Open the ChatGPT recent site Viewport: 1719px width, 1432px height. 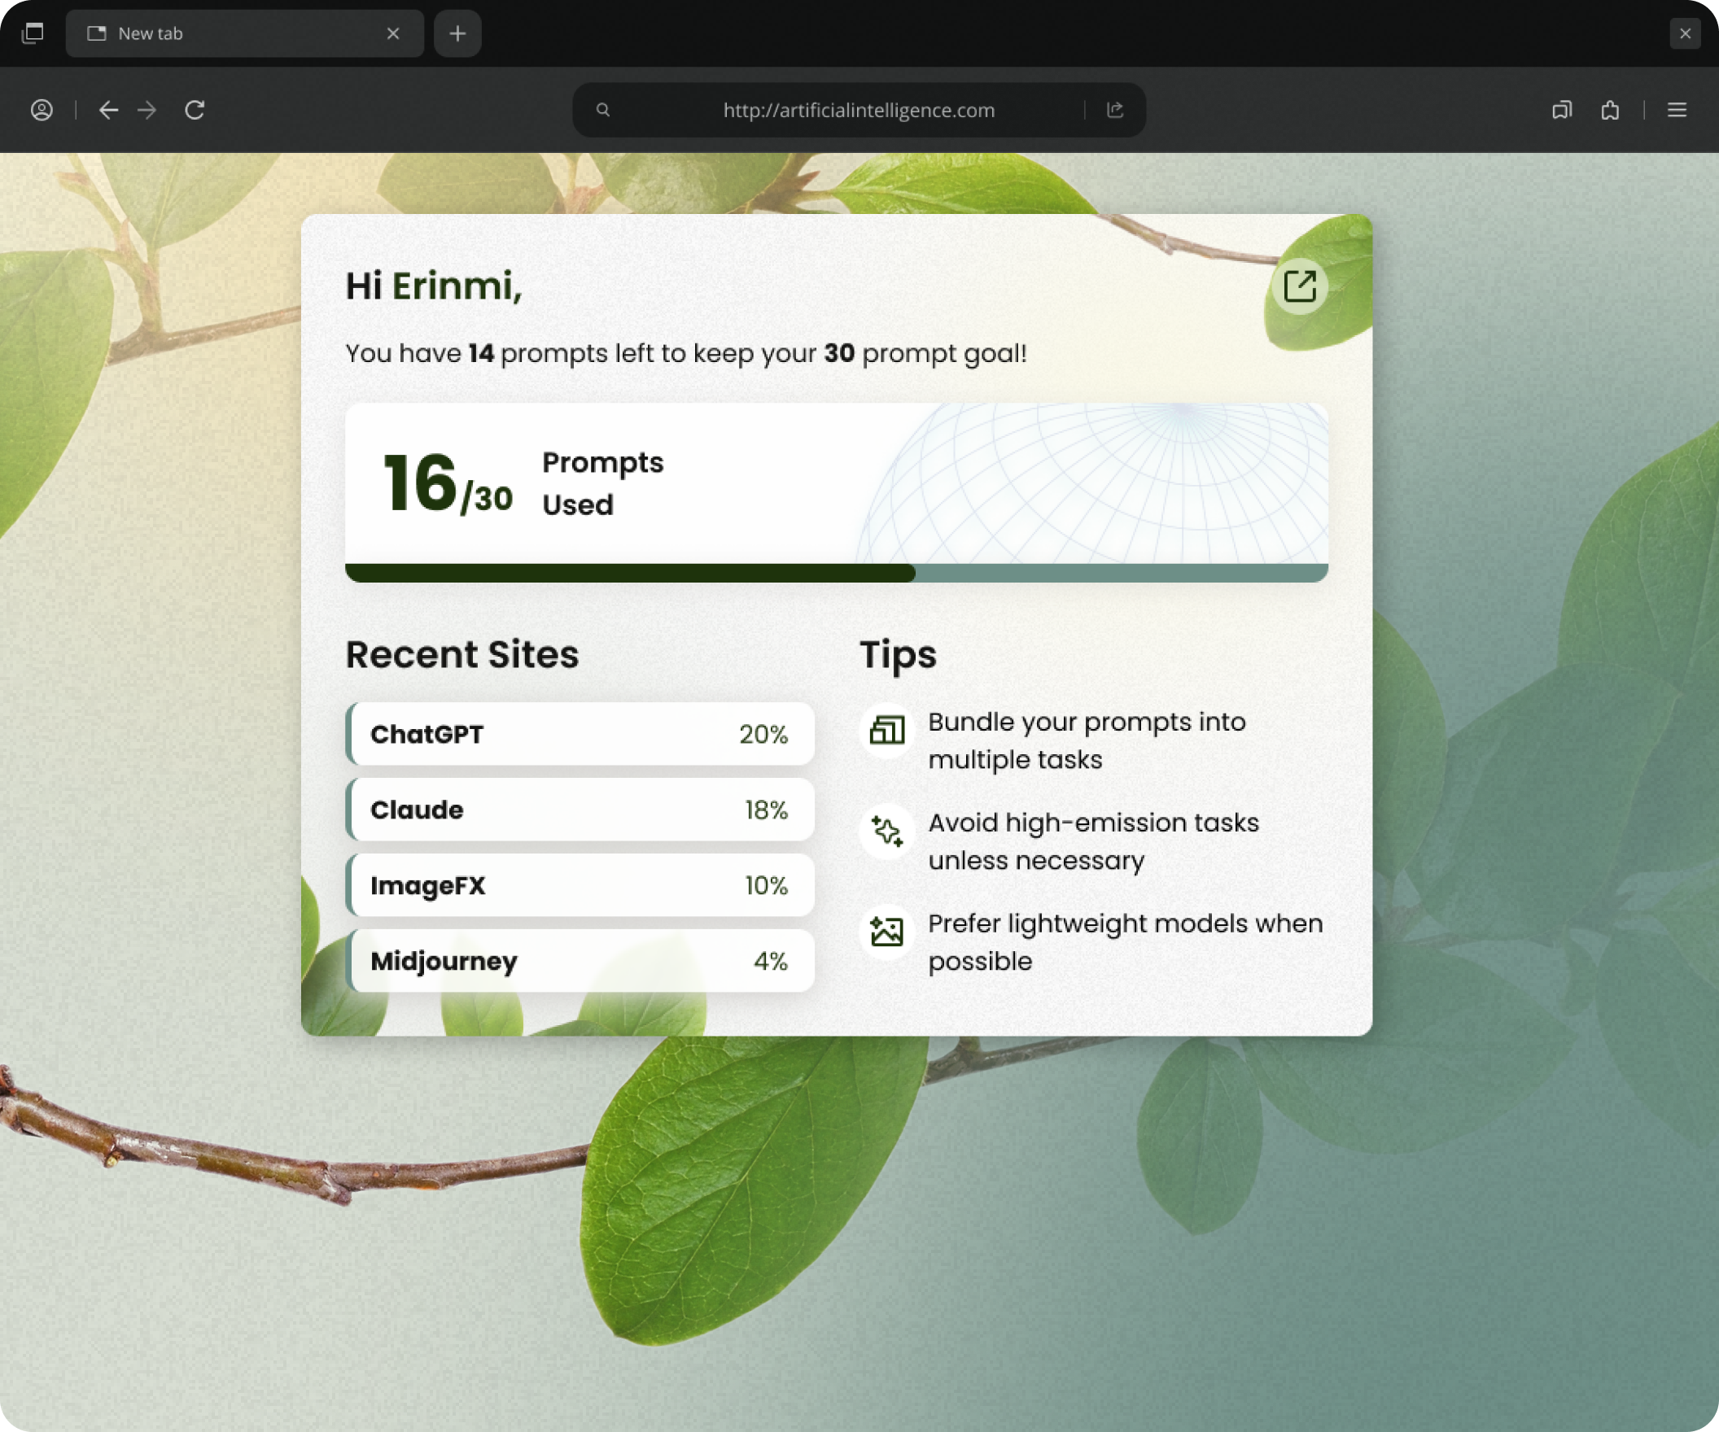tap(580, 734)
